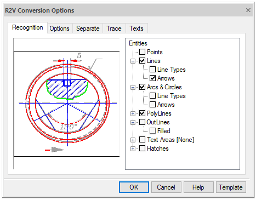
Task: Select the Points label text
Action: click(155, 52)
